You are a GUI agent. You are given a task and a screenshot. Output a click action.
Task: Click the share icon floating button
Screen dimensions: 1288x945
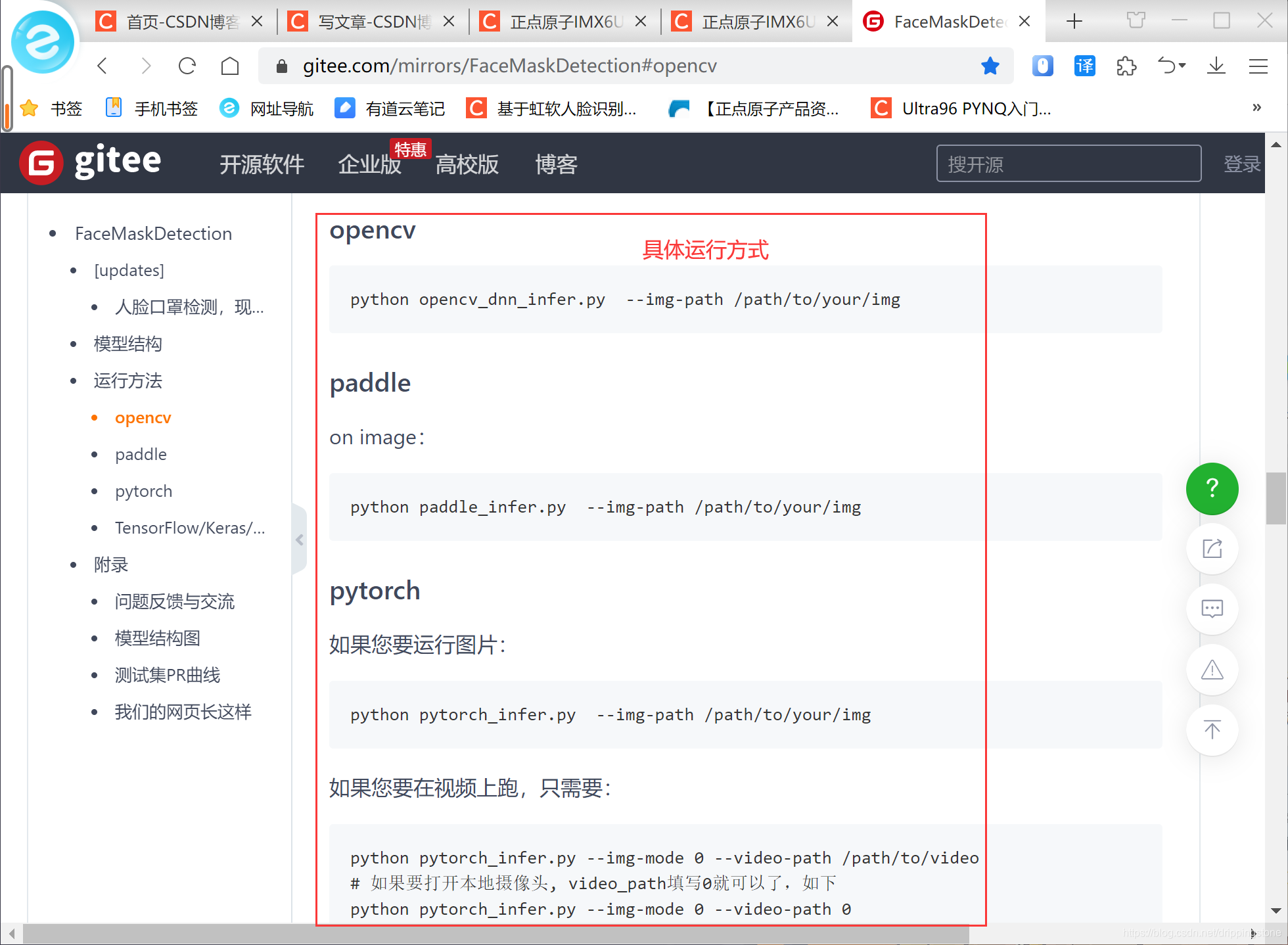1212,549
